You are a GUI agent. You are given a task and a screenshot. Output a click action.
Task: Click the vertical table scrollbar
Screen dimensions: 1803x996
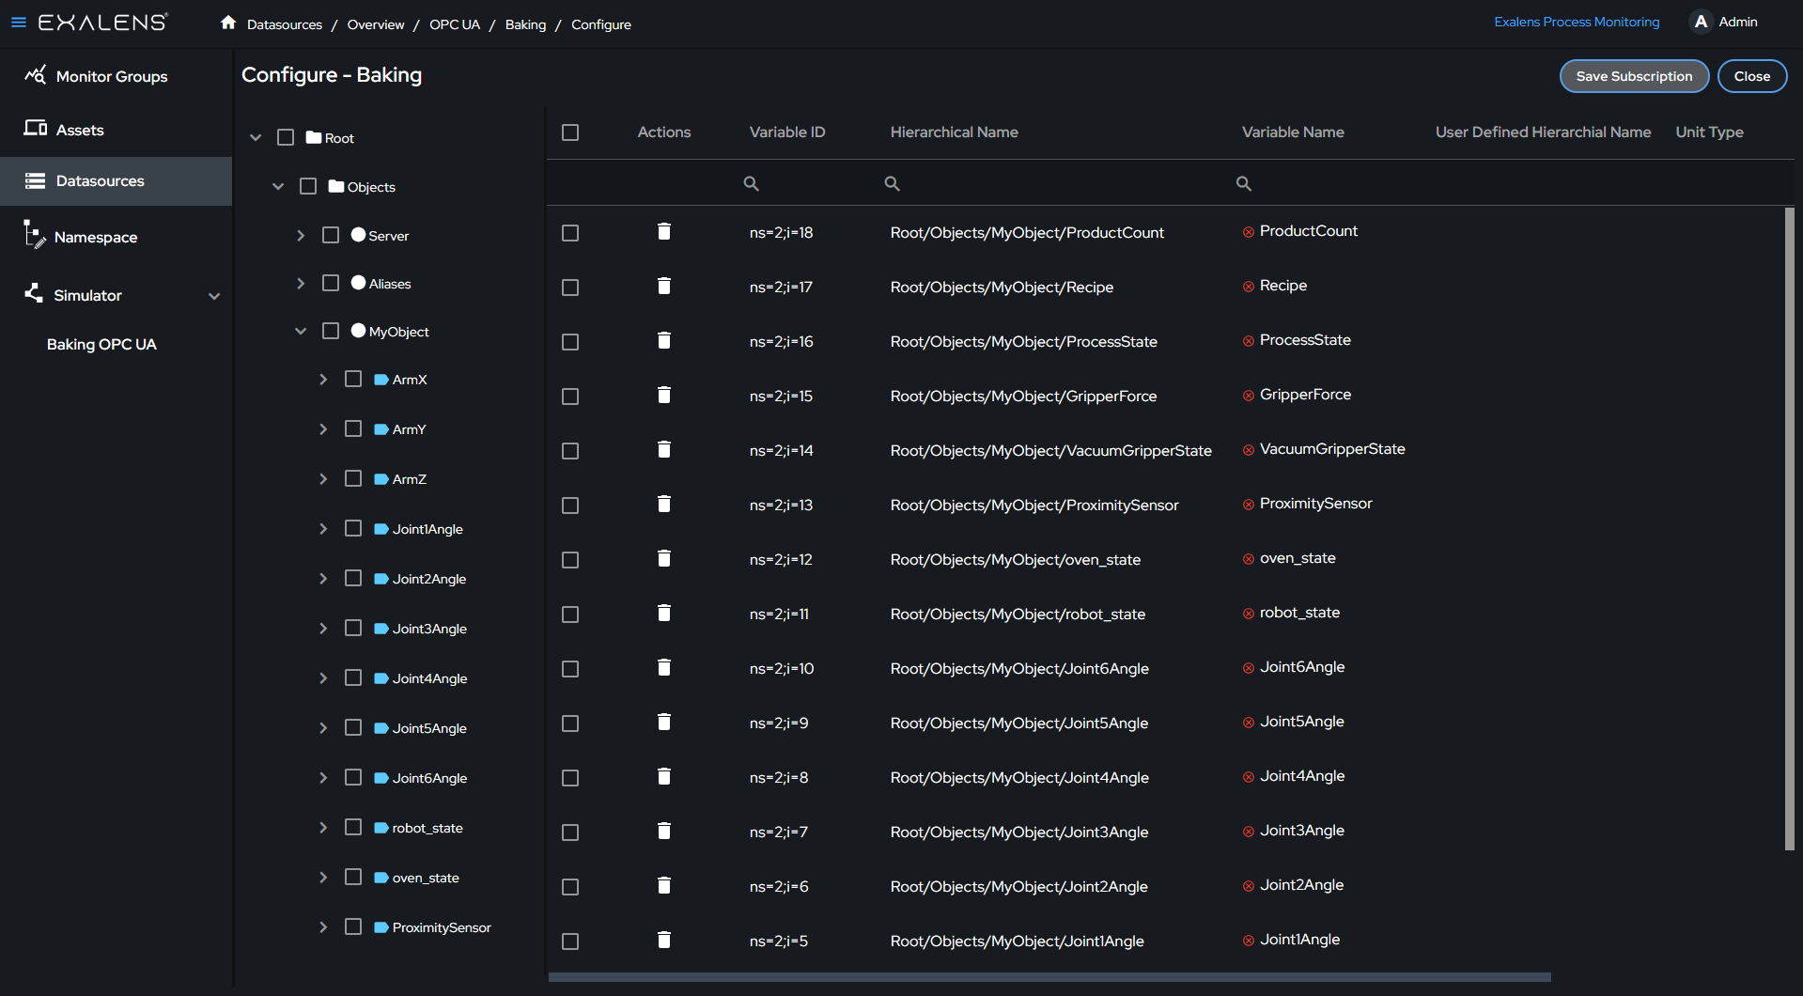click(1789, 529)
